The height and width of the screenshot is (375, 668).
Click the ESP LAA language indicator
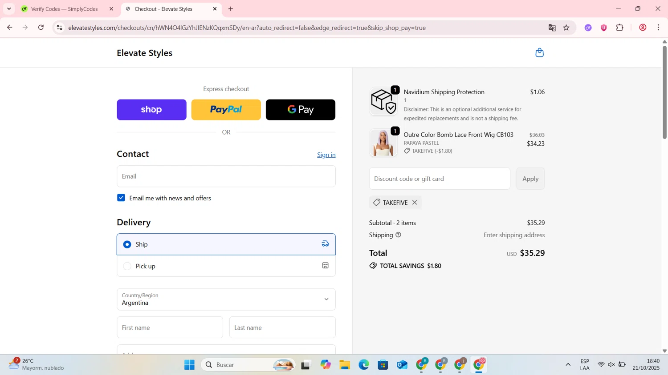tap(585, 364)
